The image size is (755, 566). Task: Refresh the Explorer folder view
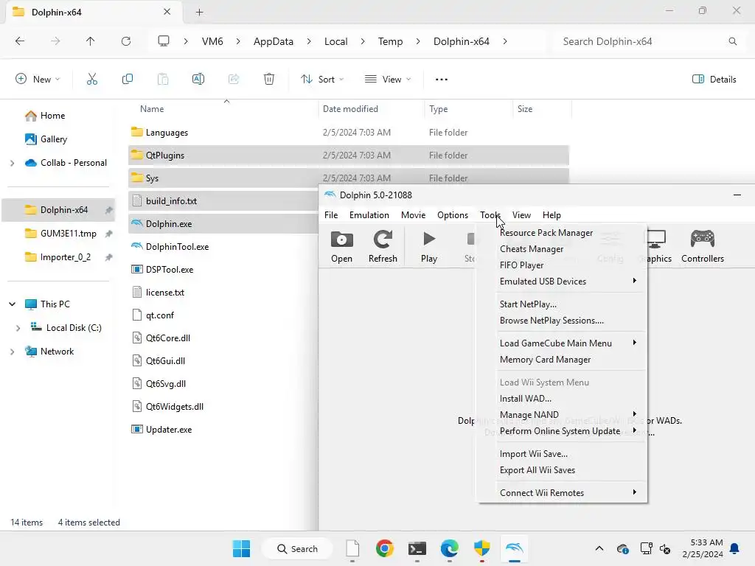tap(126, 41)
